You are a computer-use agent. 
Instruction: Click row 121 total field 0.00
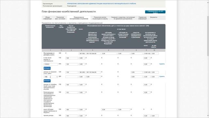pyautogui.click(x=82, y=77)
